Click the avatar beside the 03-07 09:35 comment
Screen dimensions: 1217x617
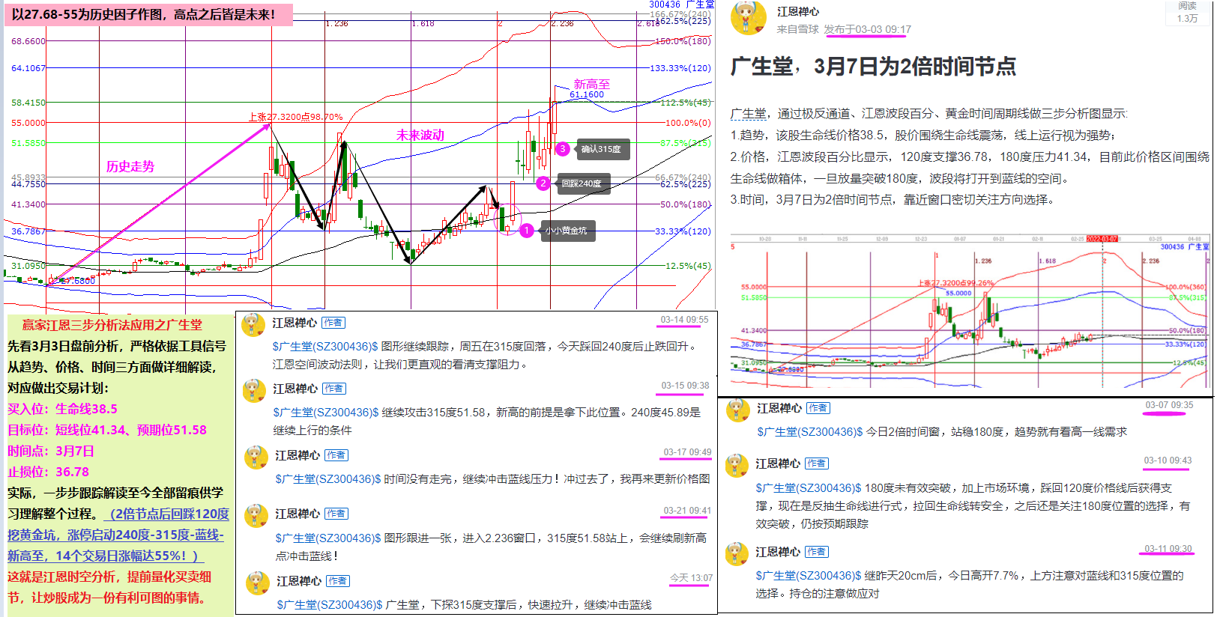738,410
